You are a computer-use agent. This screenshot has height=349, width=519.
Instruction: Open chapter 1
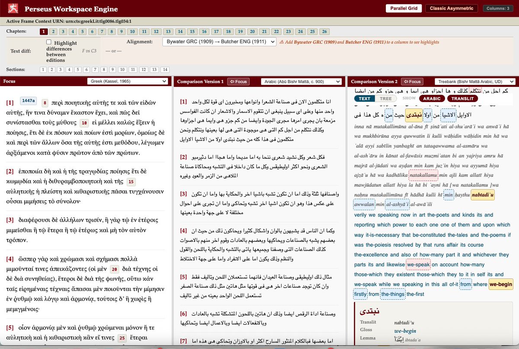click(x=44, y=32)
